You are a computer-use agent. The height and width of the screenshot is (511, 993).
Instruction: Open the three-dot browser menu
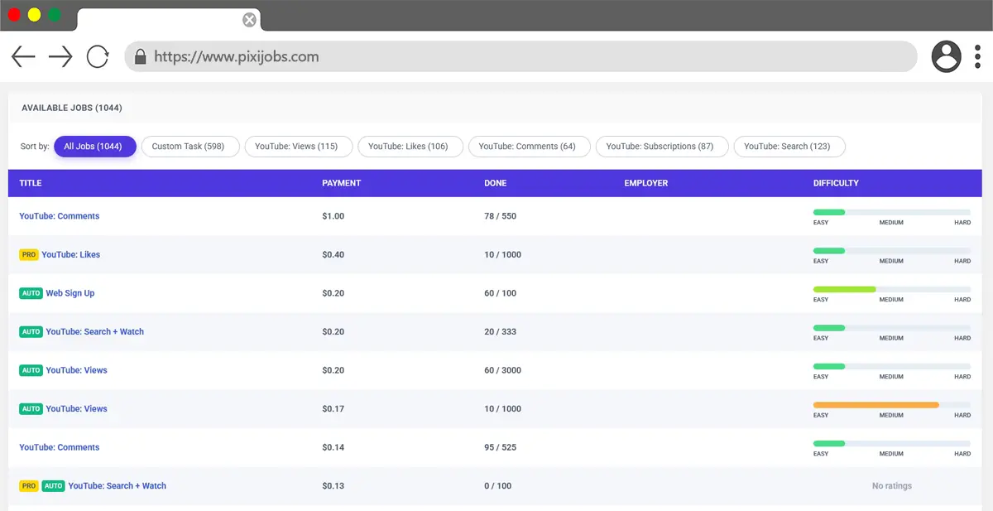point(977,56)
